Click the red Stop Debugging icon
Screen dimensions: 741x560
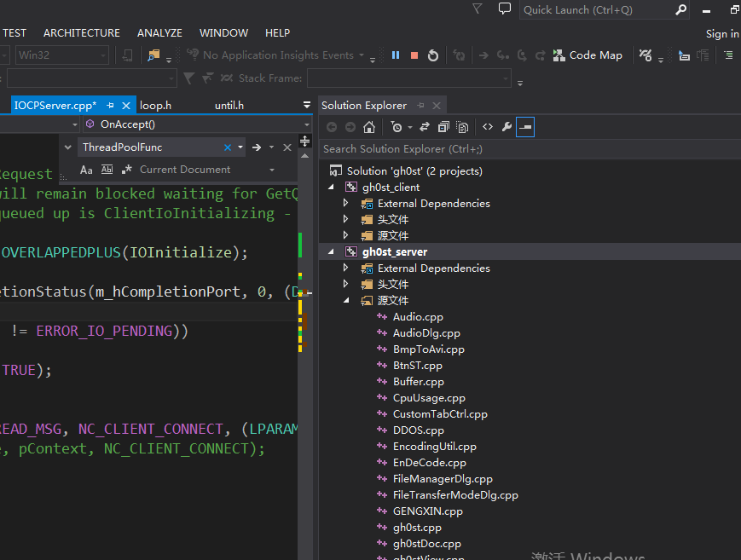414,55
